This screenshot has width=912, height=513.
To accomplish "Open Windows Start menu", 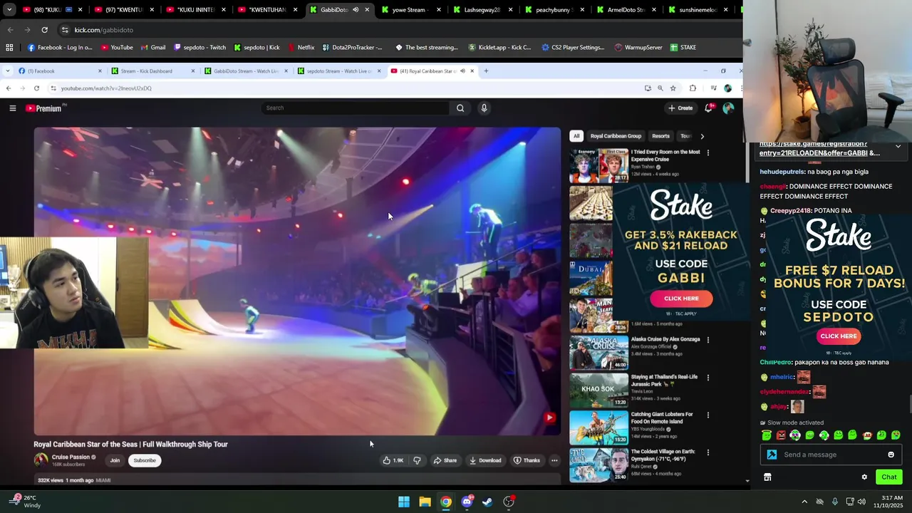I will tap(404, 502).
